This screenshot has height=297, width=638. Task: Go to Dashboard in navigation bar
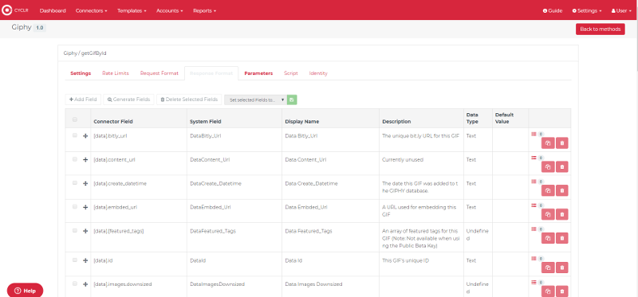click(x=53, y=10)
